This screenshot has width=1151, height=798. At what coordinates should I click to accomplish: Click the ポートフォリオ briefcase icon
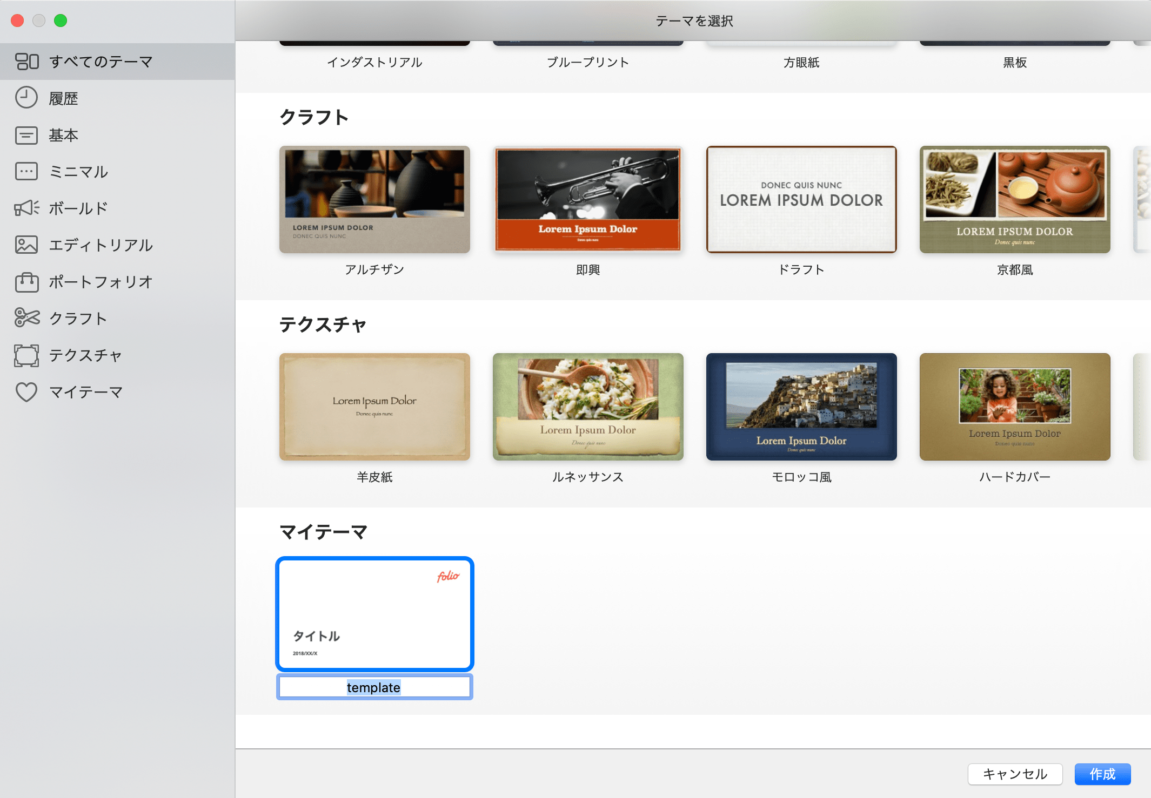[x=26, y=281]
